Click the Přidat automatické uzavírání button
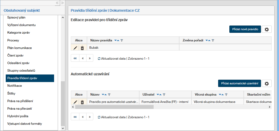This screenshot has width=279, height=131. coord(239,84)
